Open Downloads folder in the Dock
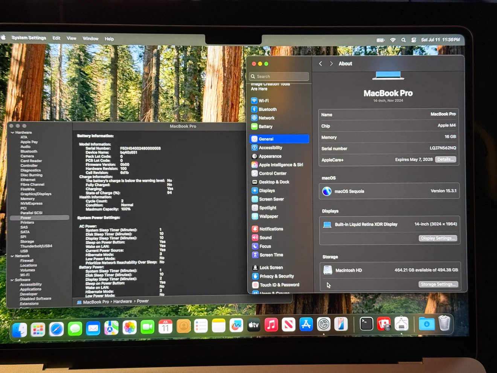The image size is (497, 373). 427,324
